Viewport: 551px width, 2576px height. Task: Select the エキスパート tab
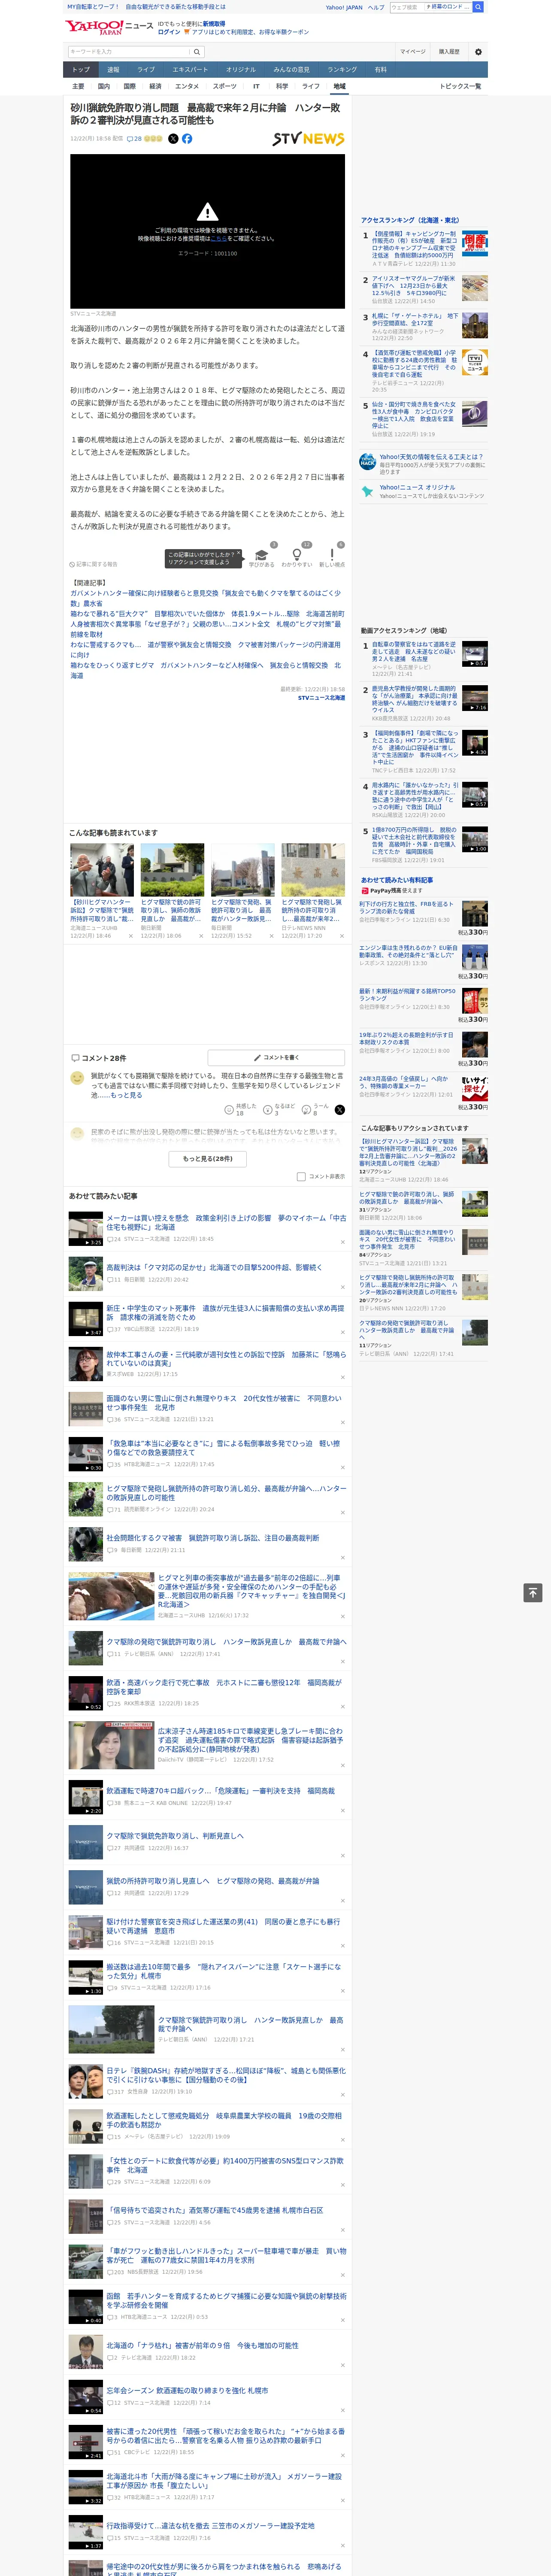coord(190,70)
